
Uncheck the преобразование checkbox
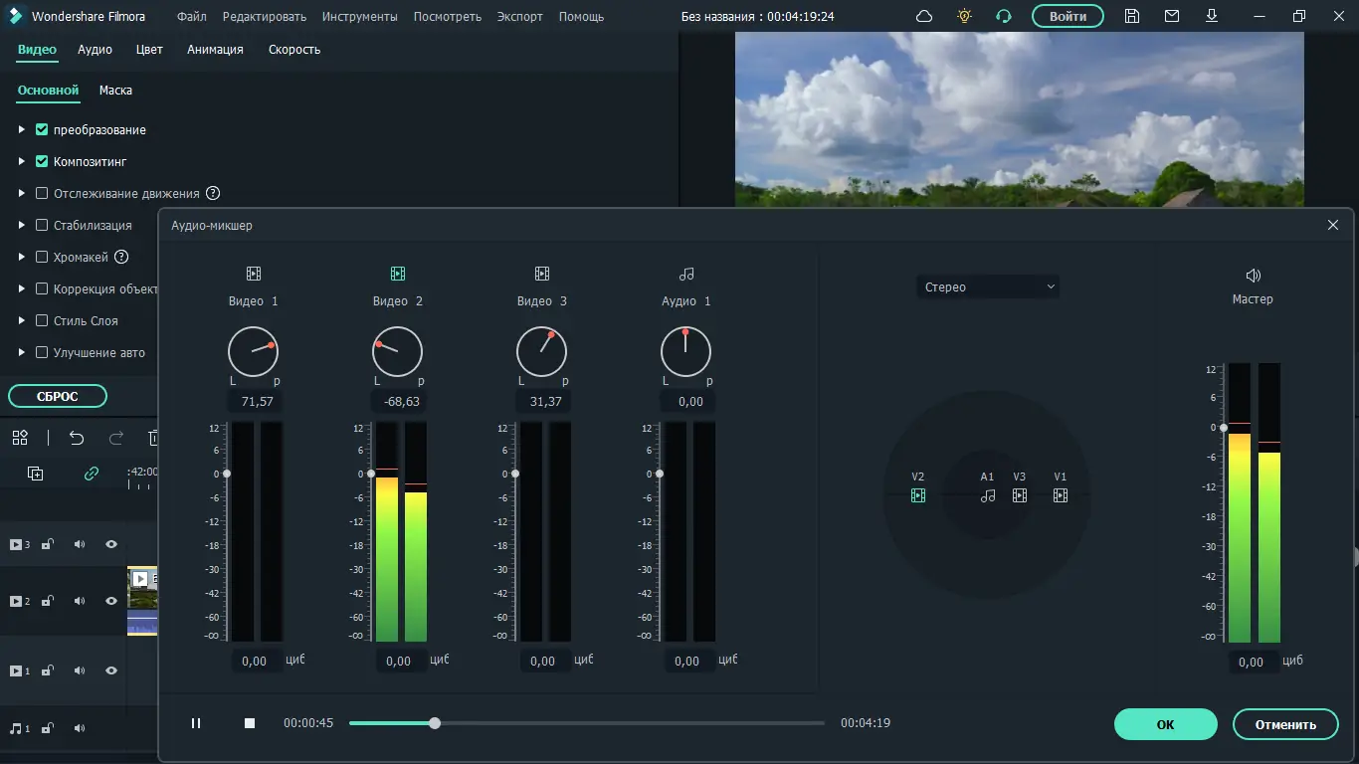coord(42,129)
